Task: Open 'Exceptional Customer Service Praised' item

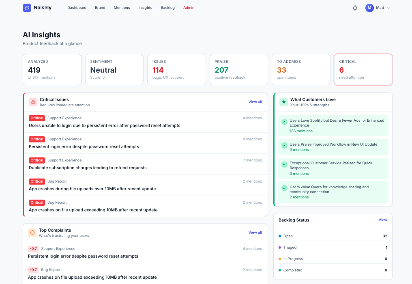Action: (x=333, y=168)
